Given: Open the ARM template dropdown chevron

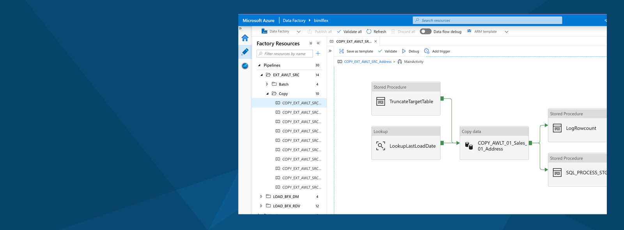Looking at the screenshot, I should click(x=507, y=32).
